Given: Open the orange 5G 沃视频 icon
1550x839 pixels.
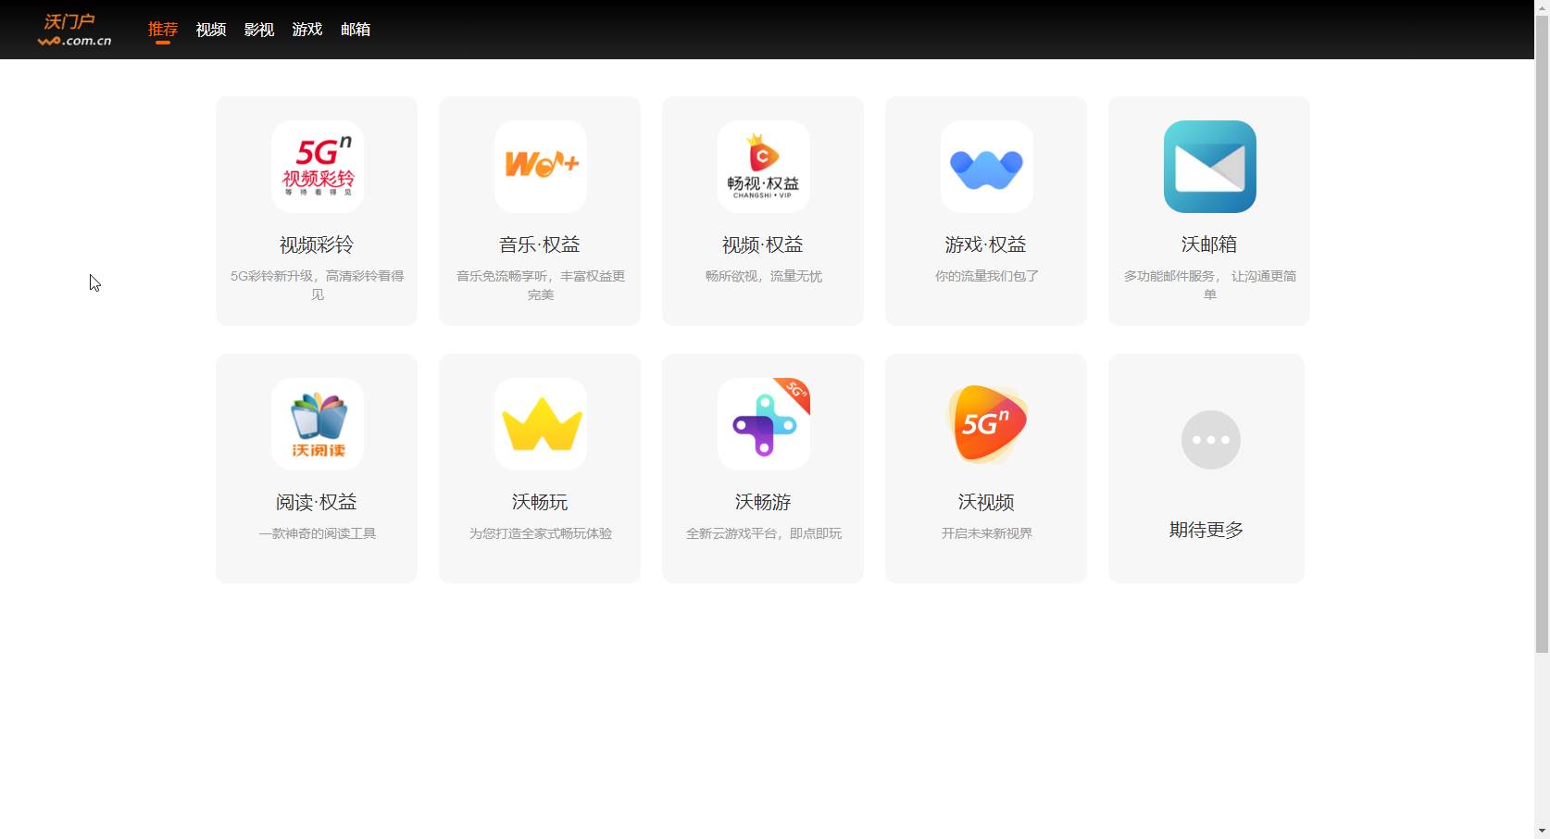Looking at the screenshot, I should point(987,424).
